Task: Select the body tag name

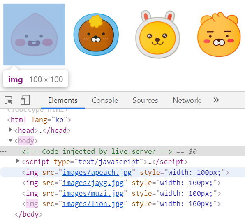Action: click(x=26, y=141)
